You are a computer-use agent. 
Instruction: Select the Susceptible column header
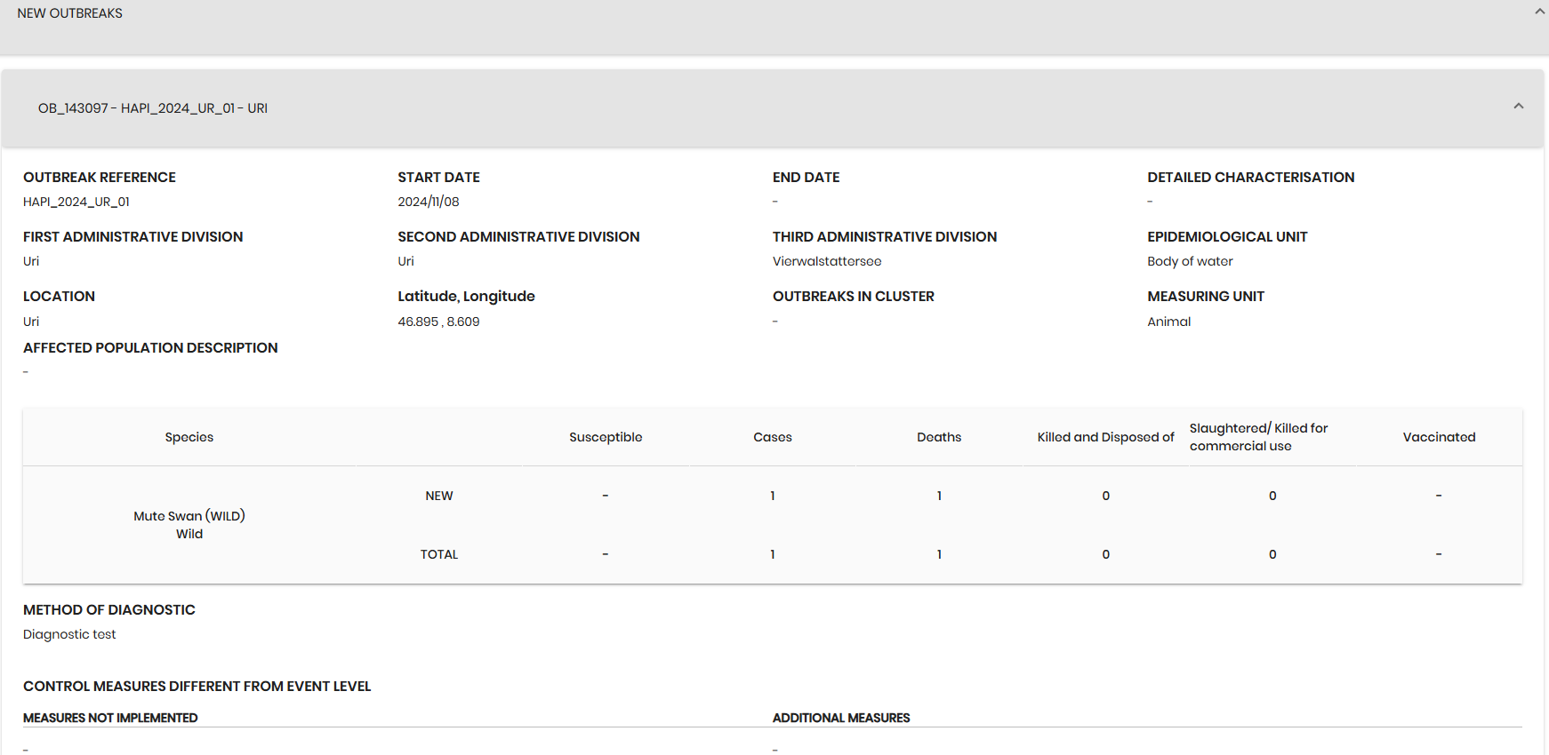pos(605,437)
